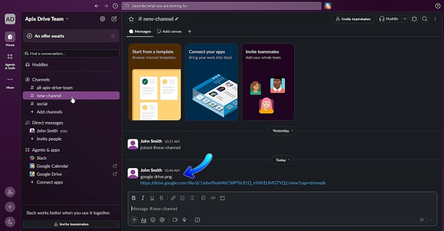
Task: Open the help question mark icon
Action: tap(437, 6)
